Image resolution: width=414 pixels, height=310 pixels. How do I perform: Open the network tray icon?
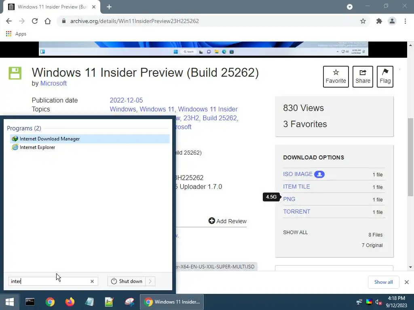359,302
